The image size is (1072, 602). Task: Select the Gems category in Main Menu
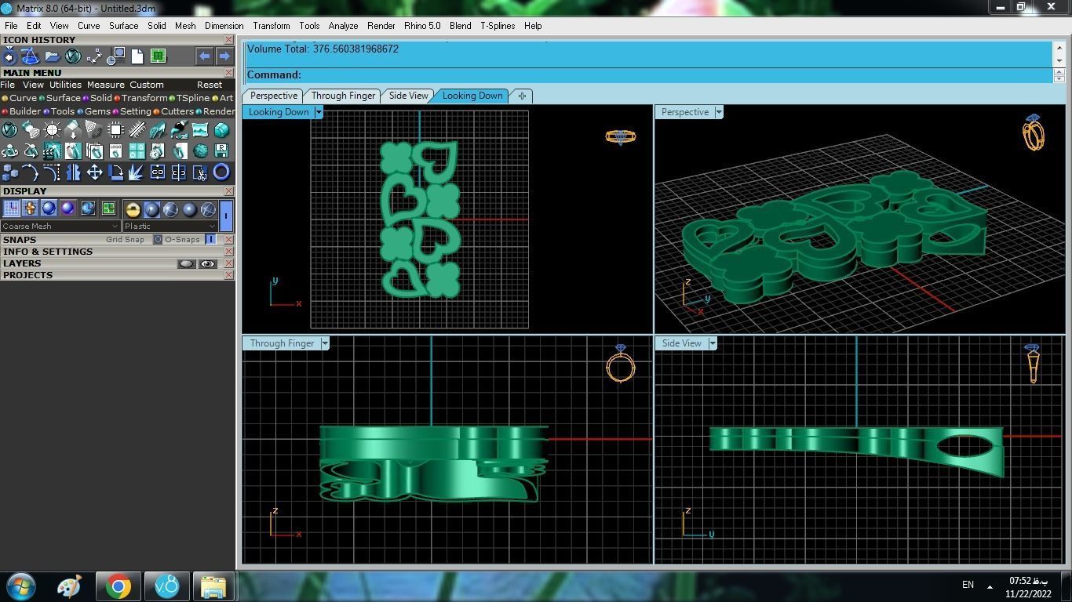coord(94,111)
